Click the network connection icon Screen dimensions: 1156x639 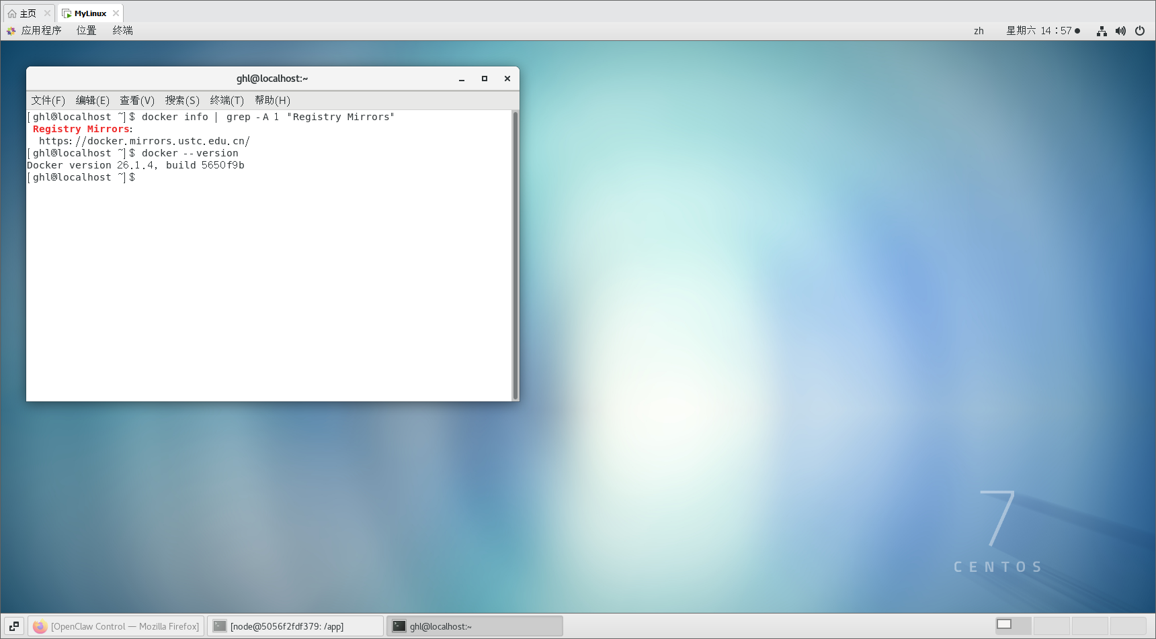pyautogui.click(x=1102, y=31)
